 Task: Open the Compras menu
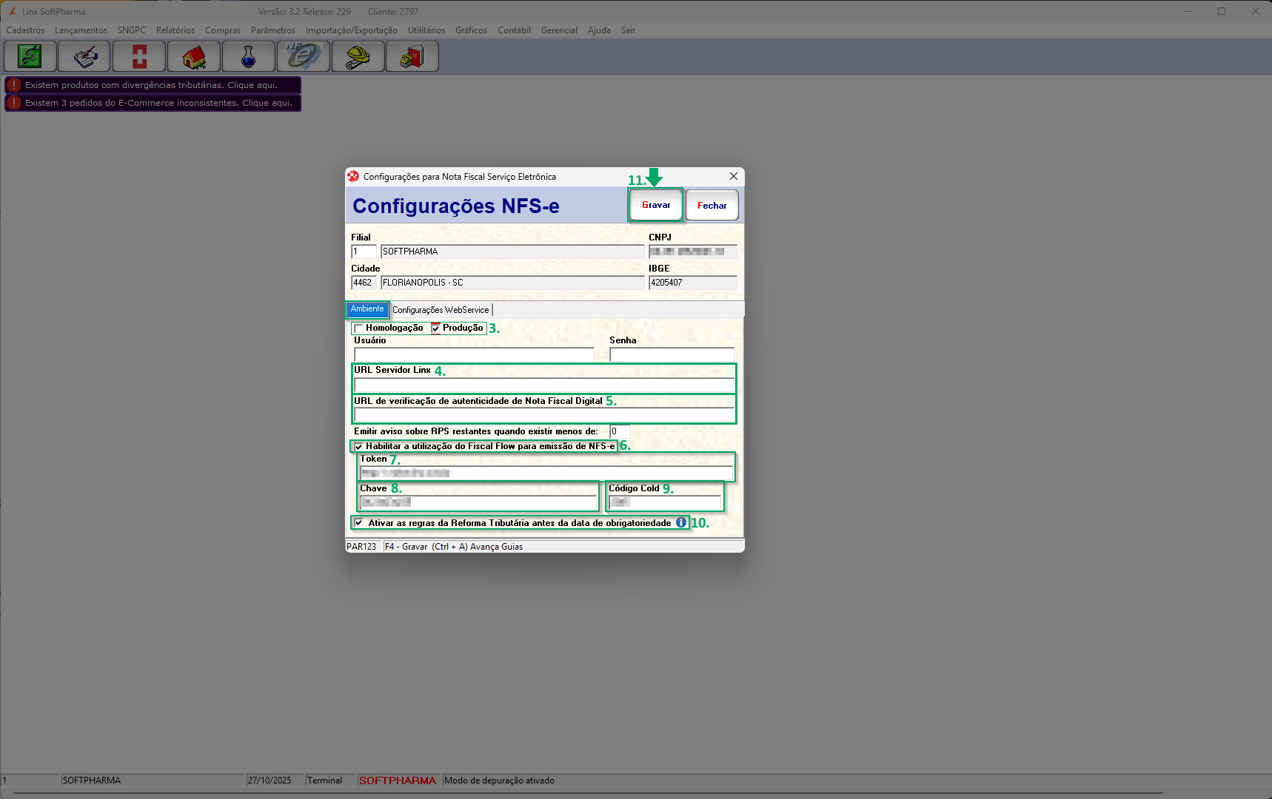(223, 30)
